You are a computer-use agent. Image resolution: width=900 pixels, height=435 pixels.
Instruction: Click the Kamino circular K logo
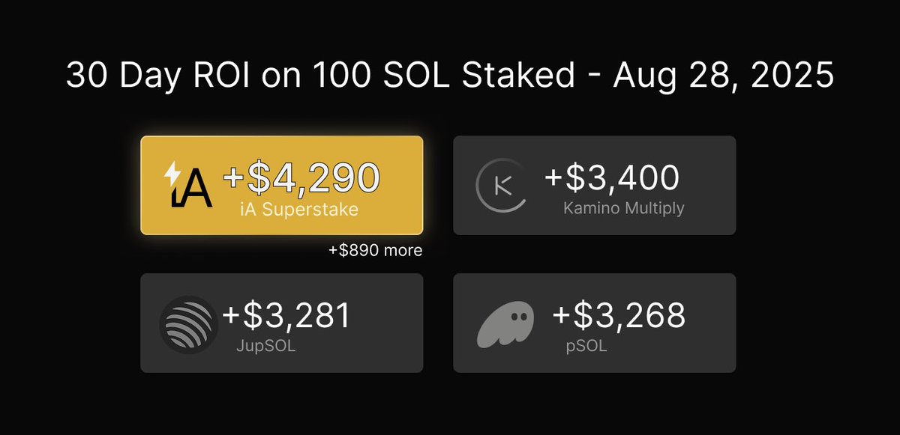tap(502, 186)
